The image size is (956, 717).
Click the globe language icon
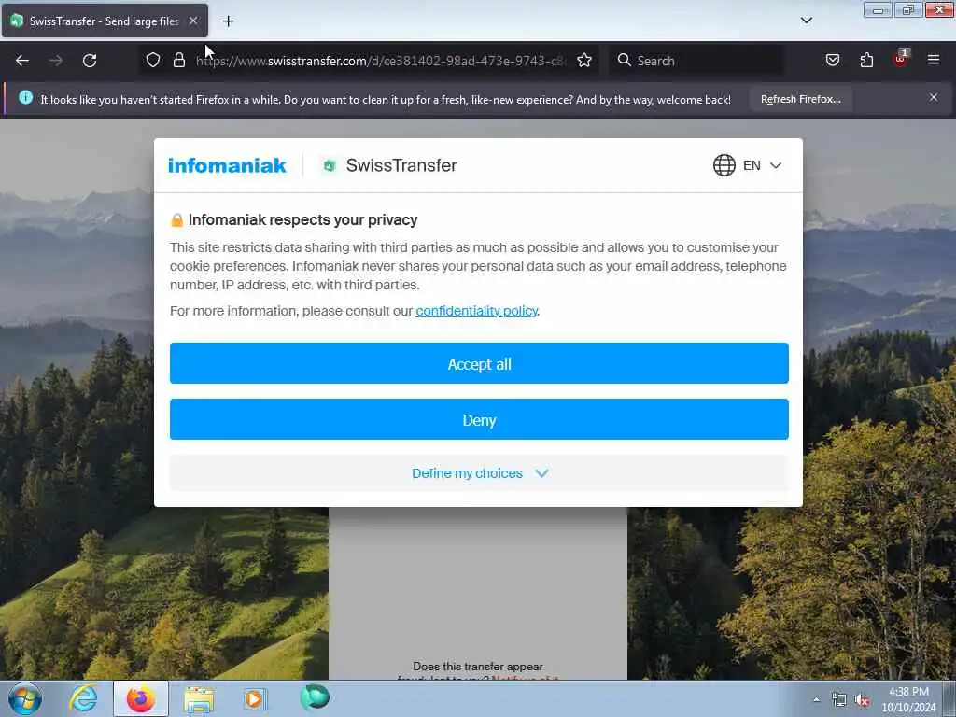[x=724, y=165]
